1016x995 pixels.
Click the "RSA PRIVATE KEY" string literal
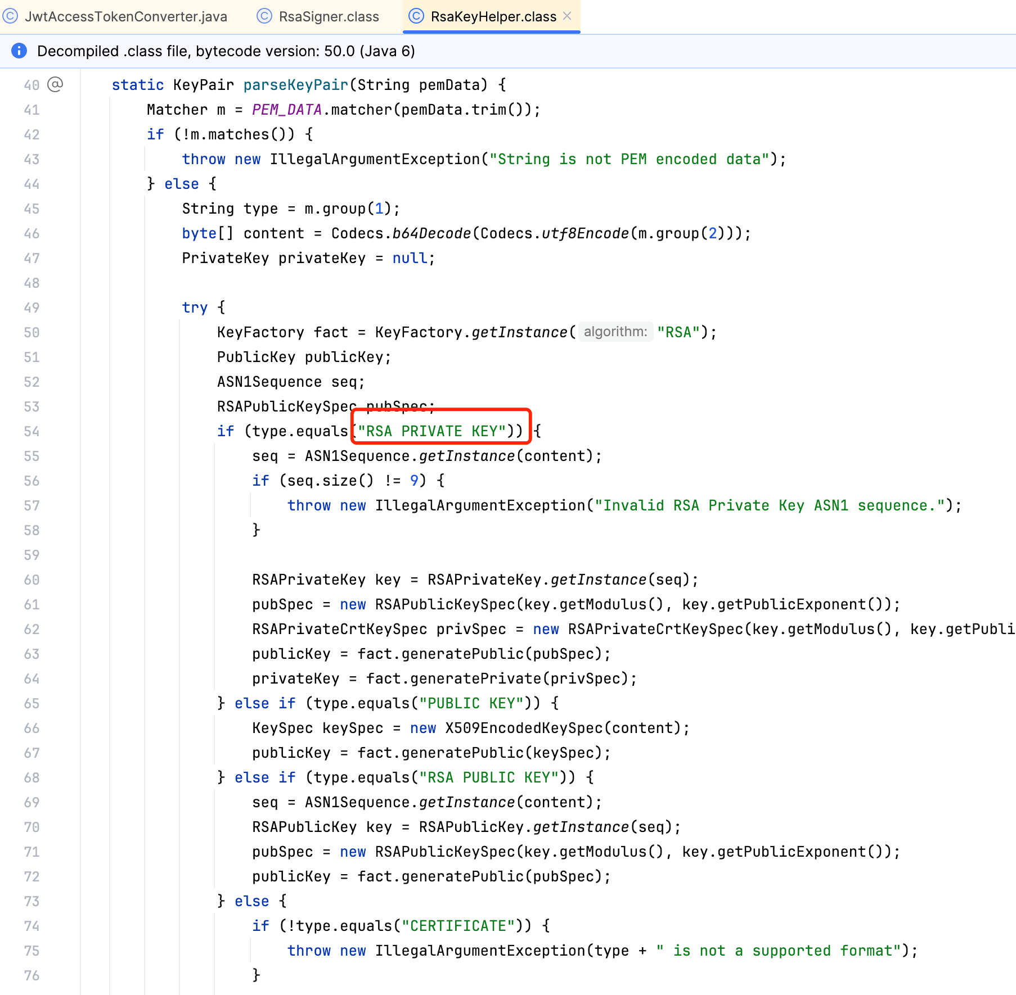coord(432,431)
